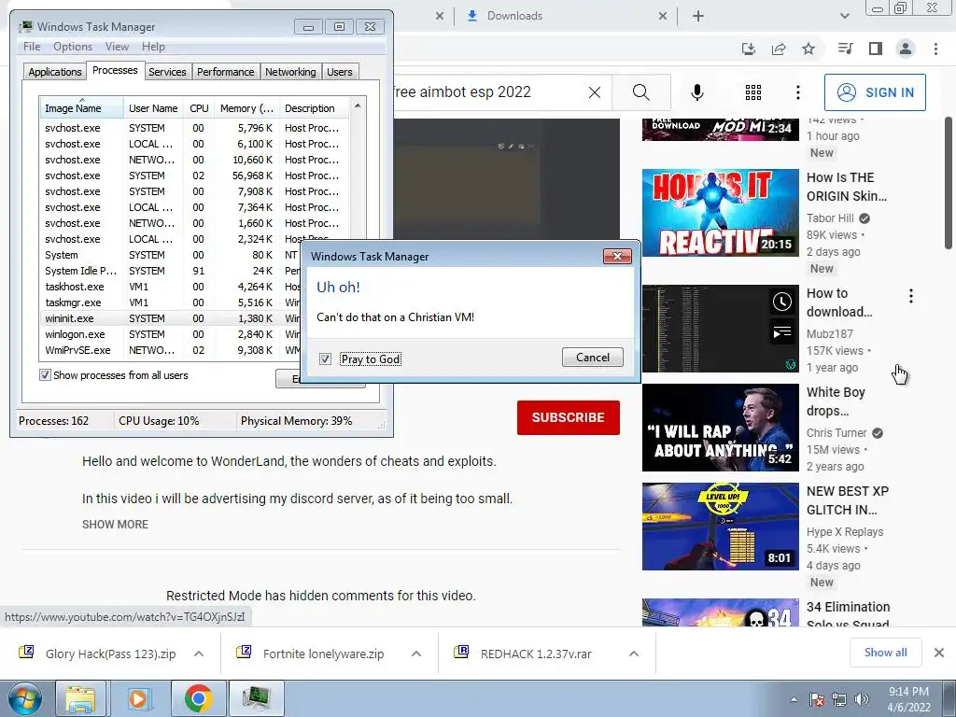Open the Windows Start button
956x717 pixels.
point(25,698)
